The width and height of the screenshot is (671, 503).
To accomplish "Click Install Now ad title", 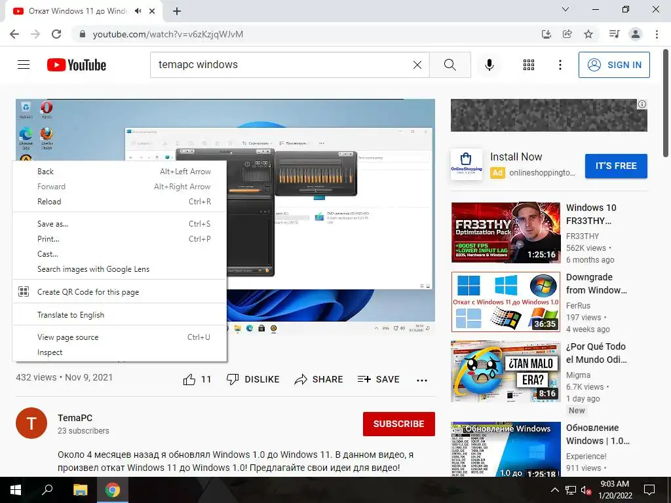I will 516,157.
